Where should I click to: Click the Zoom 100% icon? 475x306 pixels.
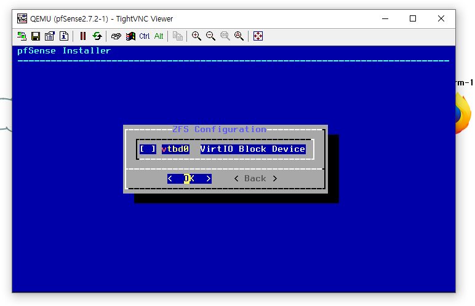[225, 36]
